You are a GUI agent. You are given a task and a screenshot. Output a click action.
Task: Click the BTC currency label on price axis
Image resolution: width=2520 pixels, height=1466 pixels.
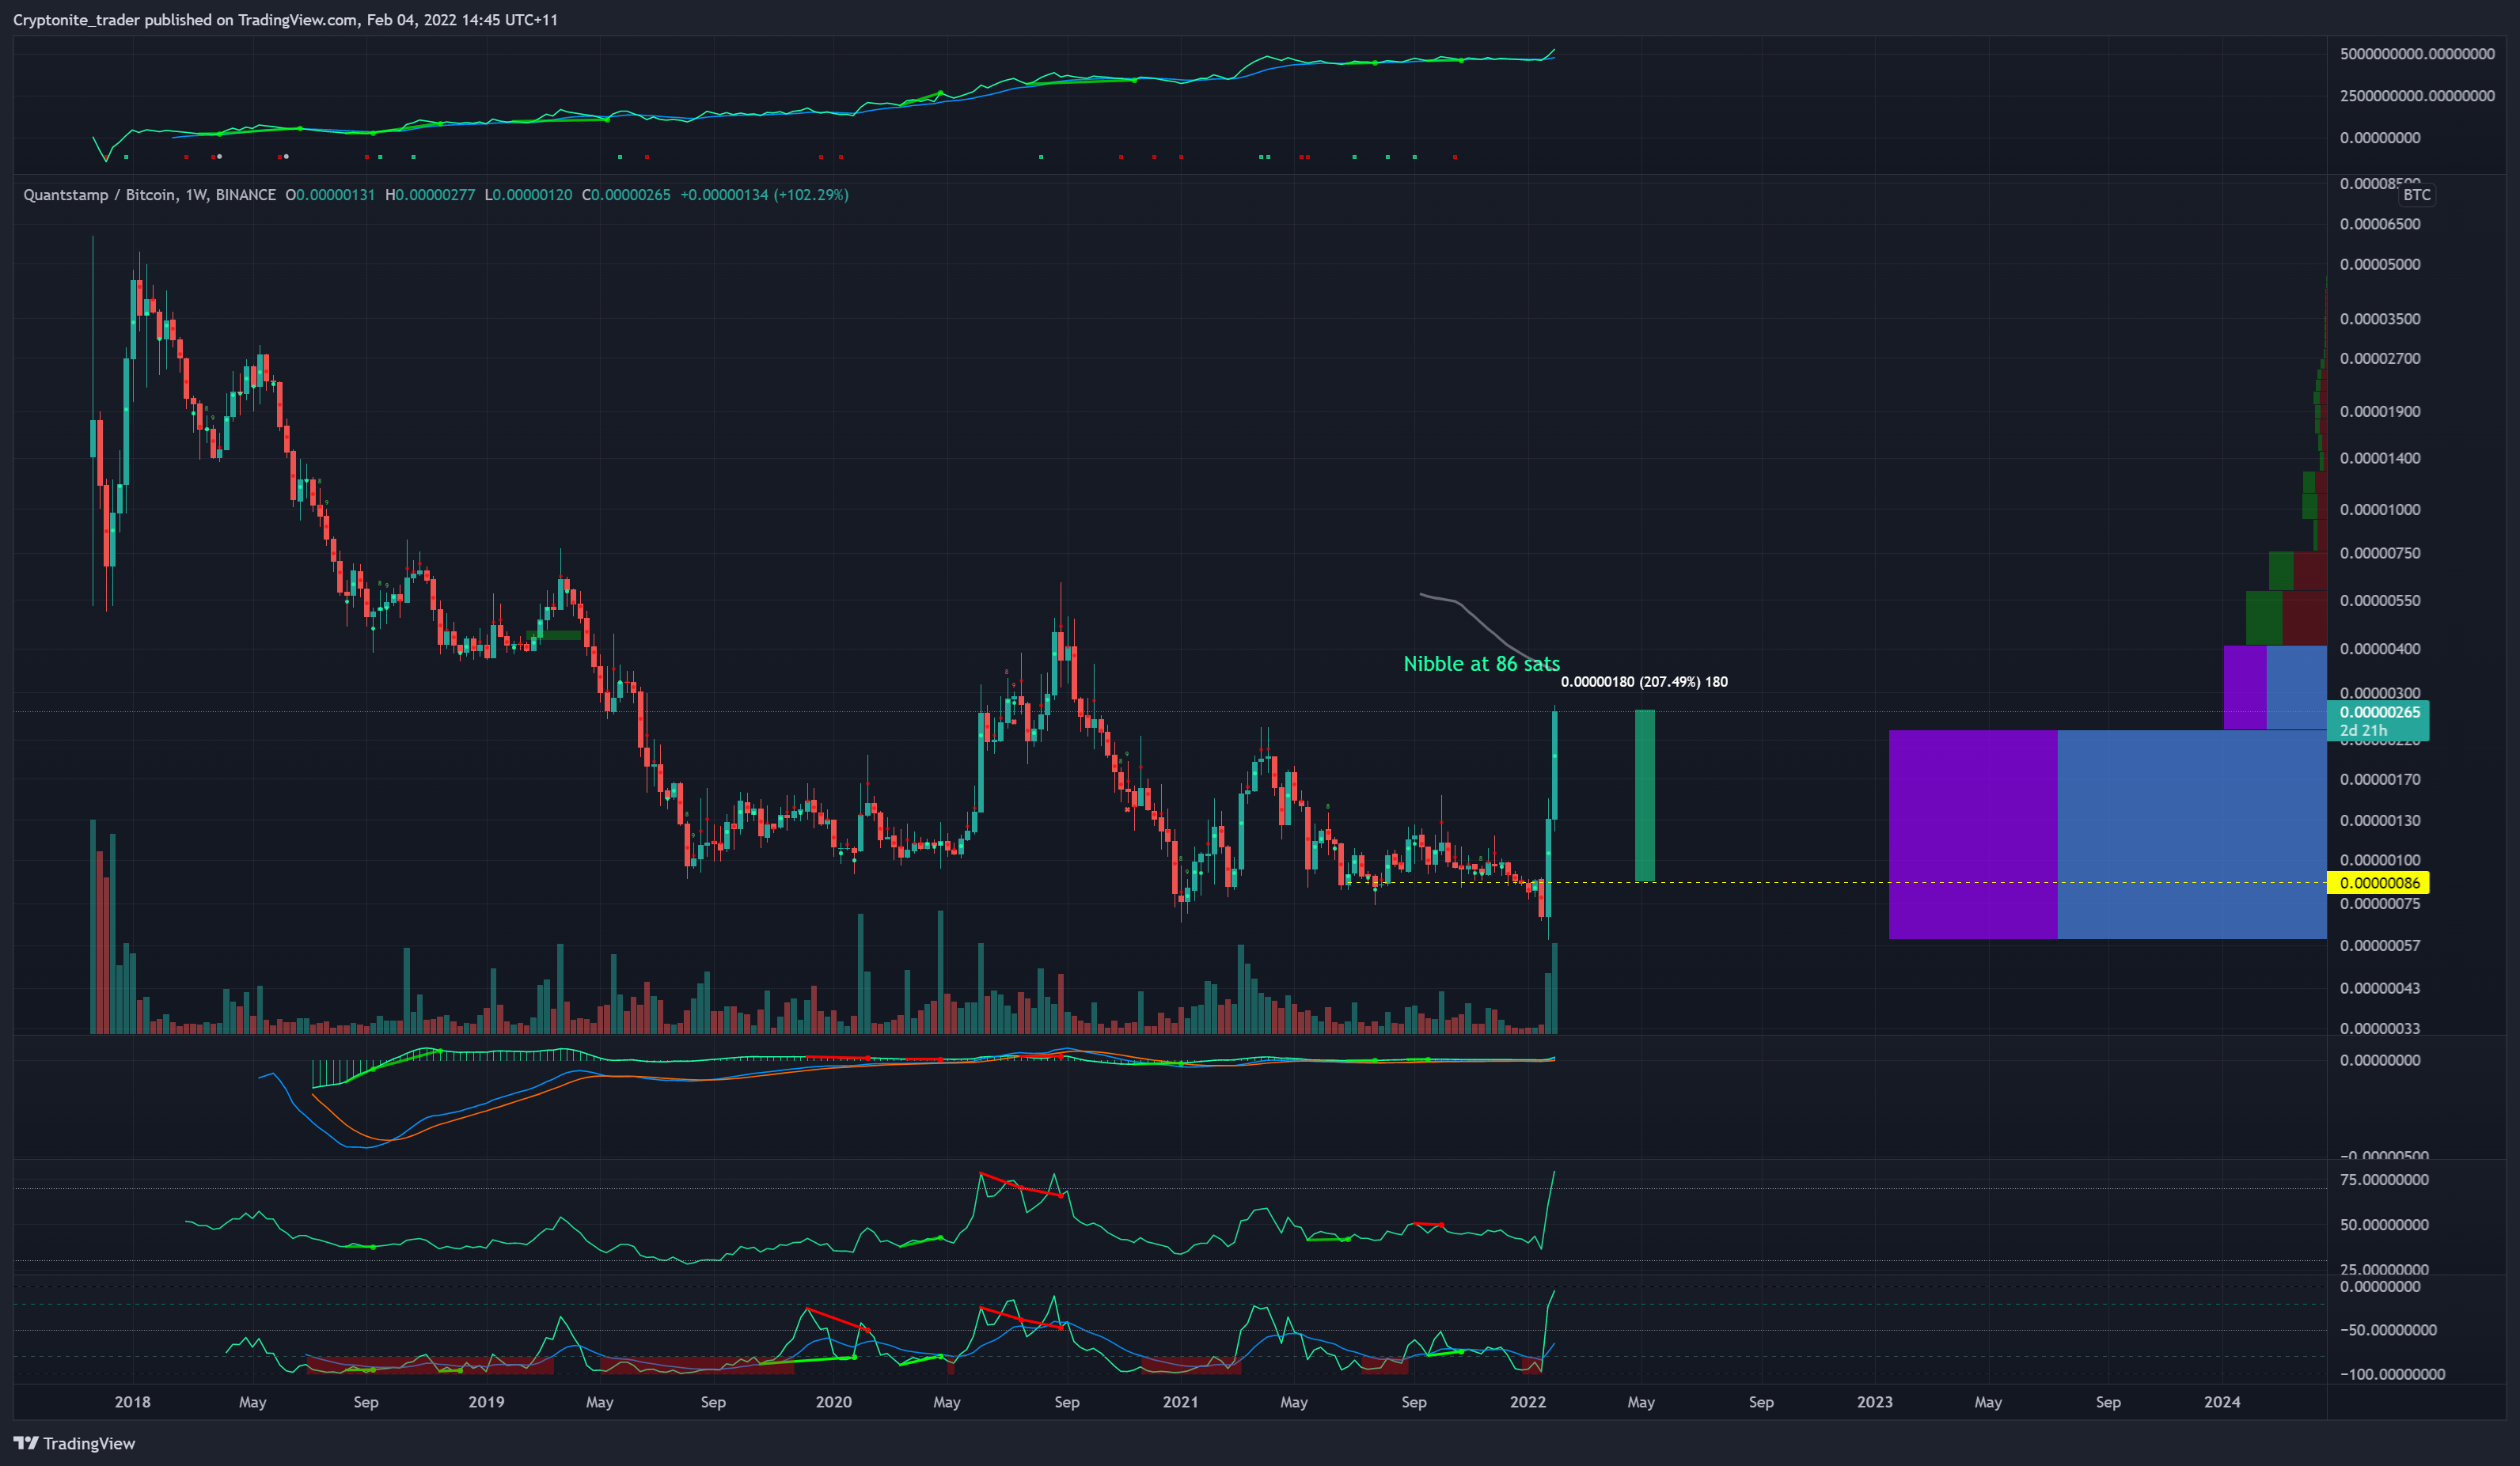tap(2416, 195)
